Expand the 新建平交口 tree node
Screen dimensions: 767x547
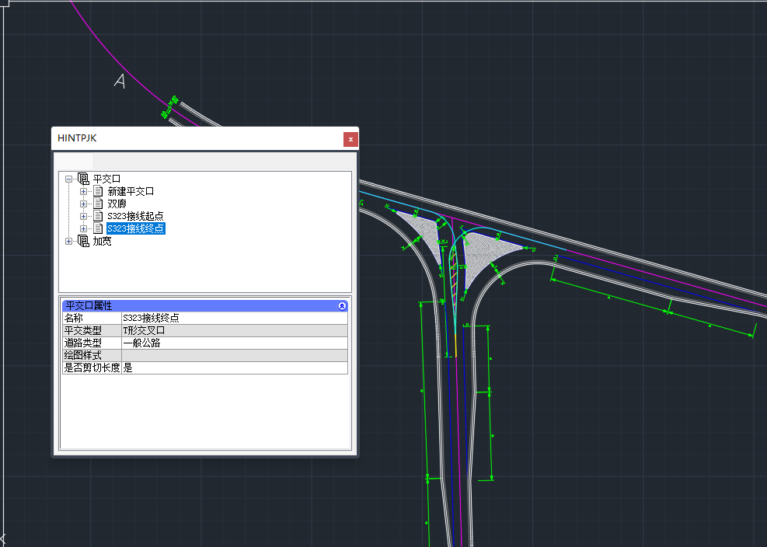(83, 191)
